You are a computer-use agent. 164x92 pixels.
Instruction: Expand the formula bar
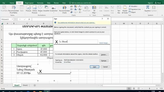tap(162, 19)
